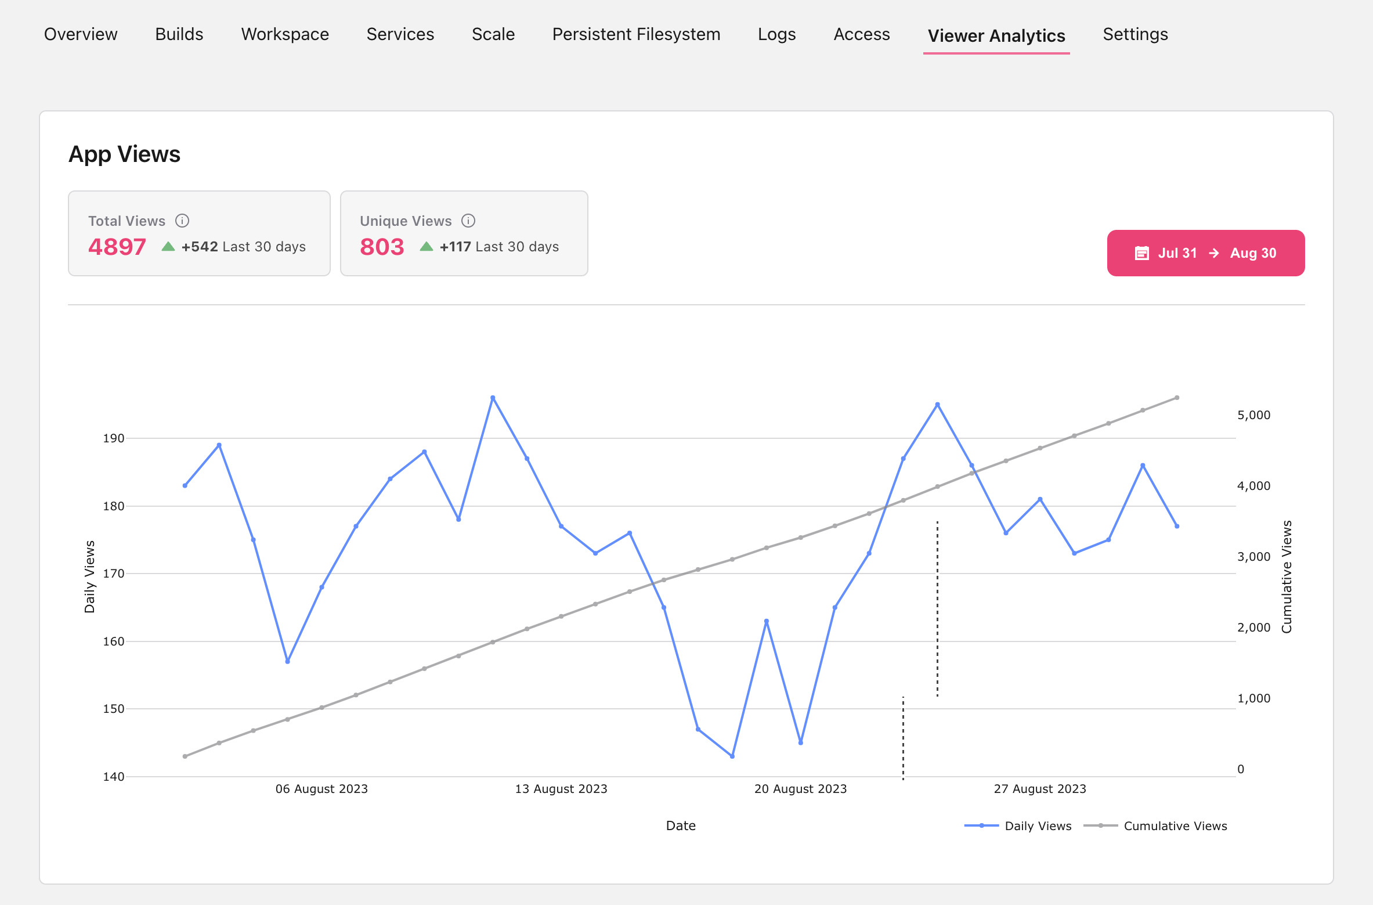Select the Persistent Filesystem tab
The image size is (1373, 905).
coord(636,34)
